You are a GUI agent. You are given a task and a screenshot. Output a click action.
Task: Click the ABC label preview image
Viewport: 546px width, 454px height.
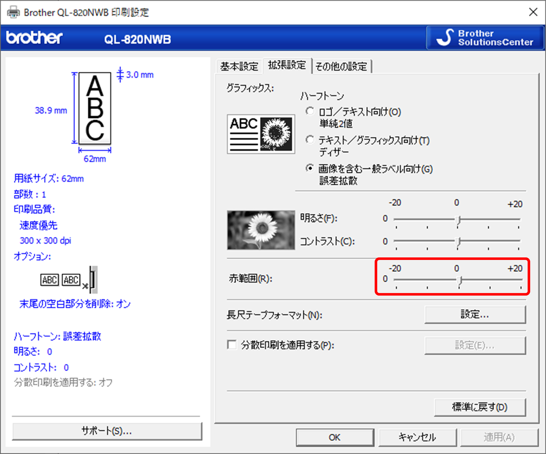(x=95, y=108)
